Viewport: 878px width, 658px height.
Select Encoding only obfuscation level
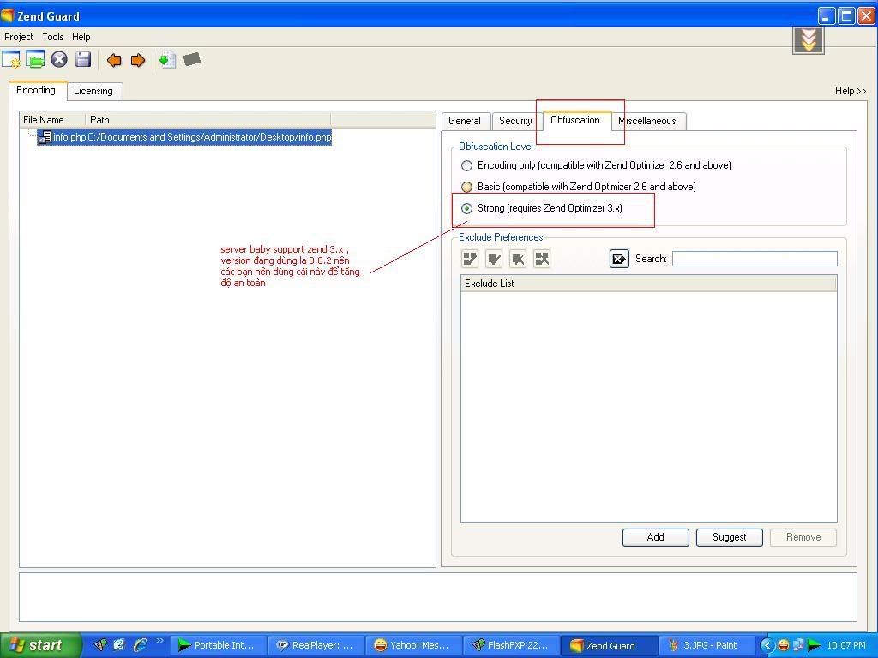click(466, 165)
